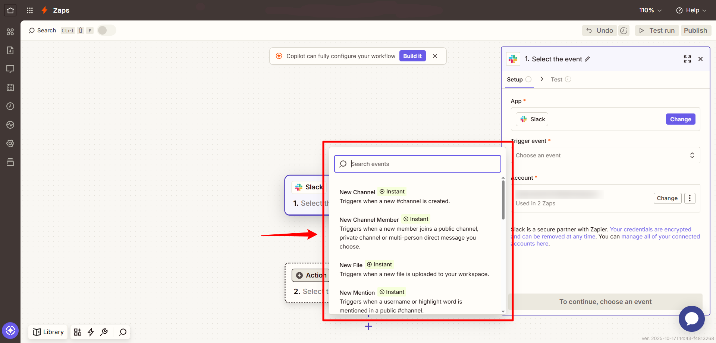
Task: Open the Choose an event dropdown
Action: click(605, 156)
